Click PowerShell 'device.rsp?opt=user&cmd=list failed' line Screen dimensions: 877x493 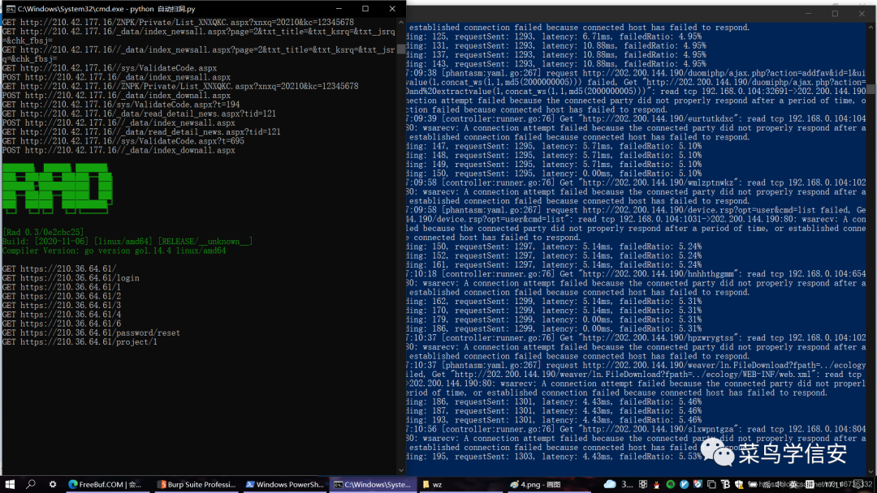coord(636,210)
